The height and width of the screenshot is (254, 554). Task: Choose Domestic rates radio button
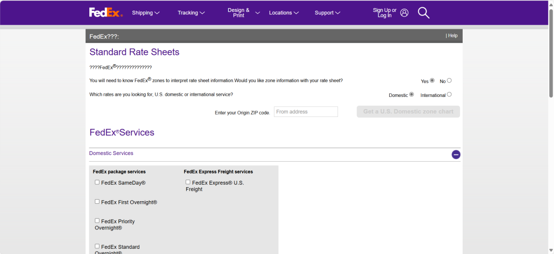tap(411, 94)
